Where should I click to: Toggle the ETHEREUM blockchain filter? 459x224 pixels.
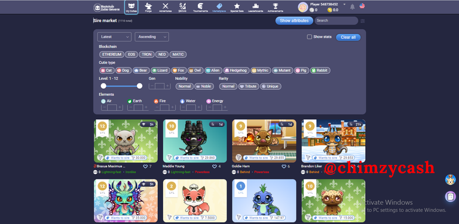coord(112,55)
